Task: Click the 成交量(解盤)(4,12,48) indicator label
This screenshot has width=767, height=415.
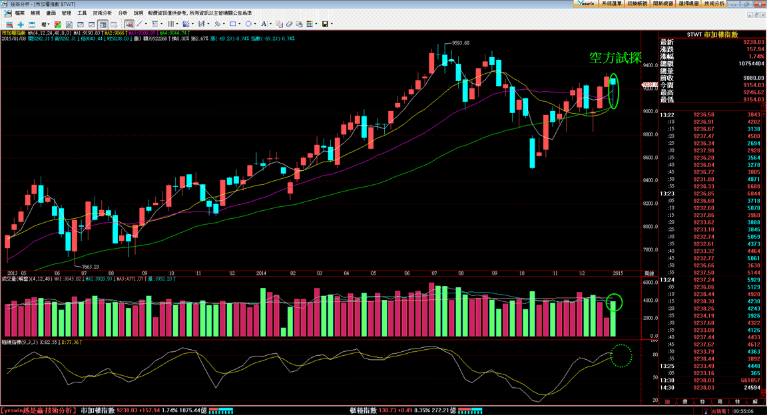Action: [27, 279]
